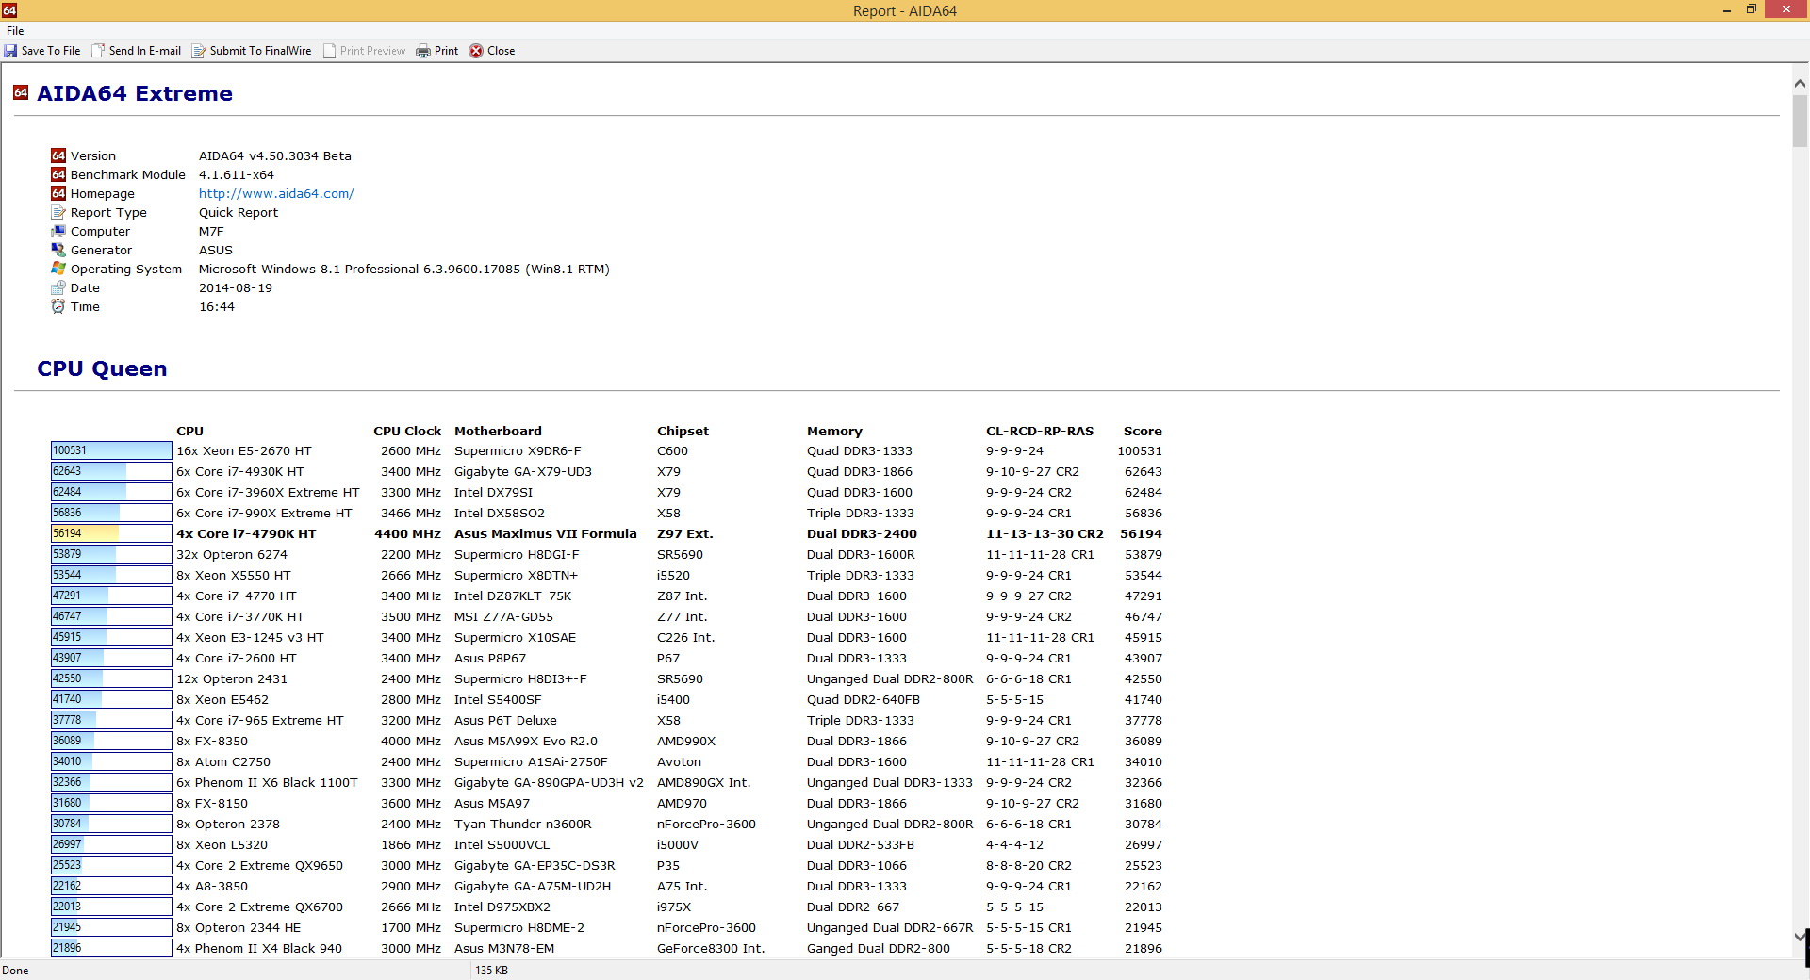This screenshot has width=1810, height=980.
Task: Click the Operating System Windows flag icon
Action: click(58, 269)
